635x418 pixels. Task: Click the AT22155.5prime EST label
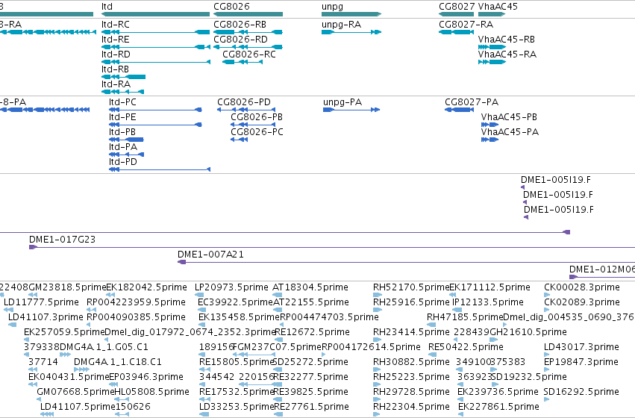coord(310,302)
